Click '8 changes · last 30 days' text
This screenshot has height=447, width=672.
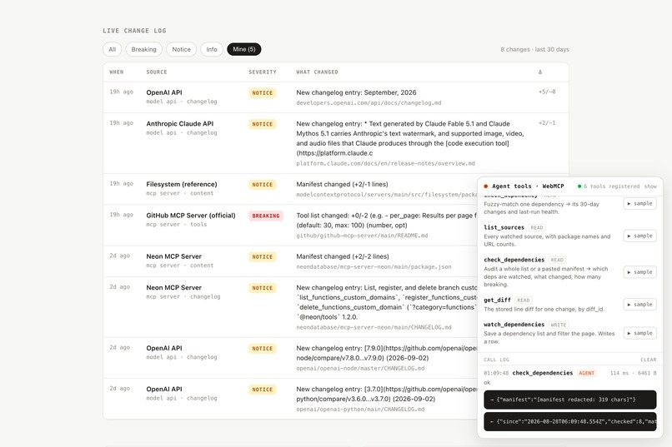coord(535,49)
